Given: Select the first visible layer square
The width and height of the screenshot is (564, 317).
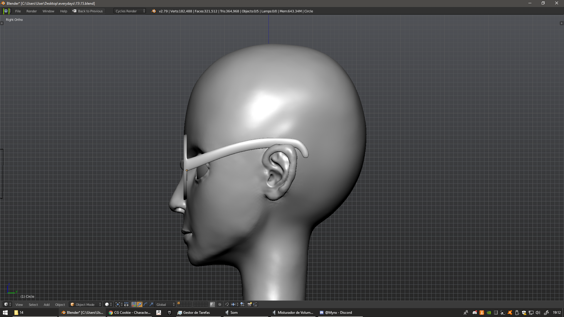Looking at the screenshot, I should point(179,303).
